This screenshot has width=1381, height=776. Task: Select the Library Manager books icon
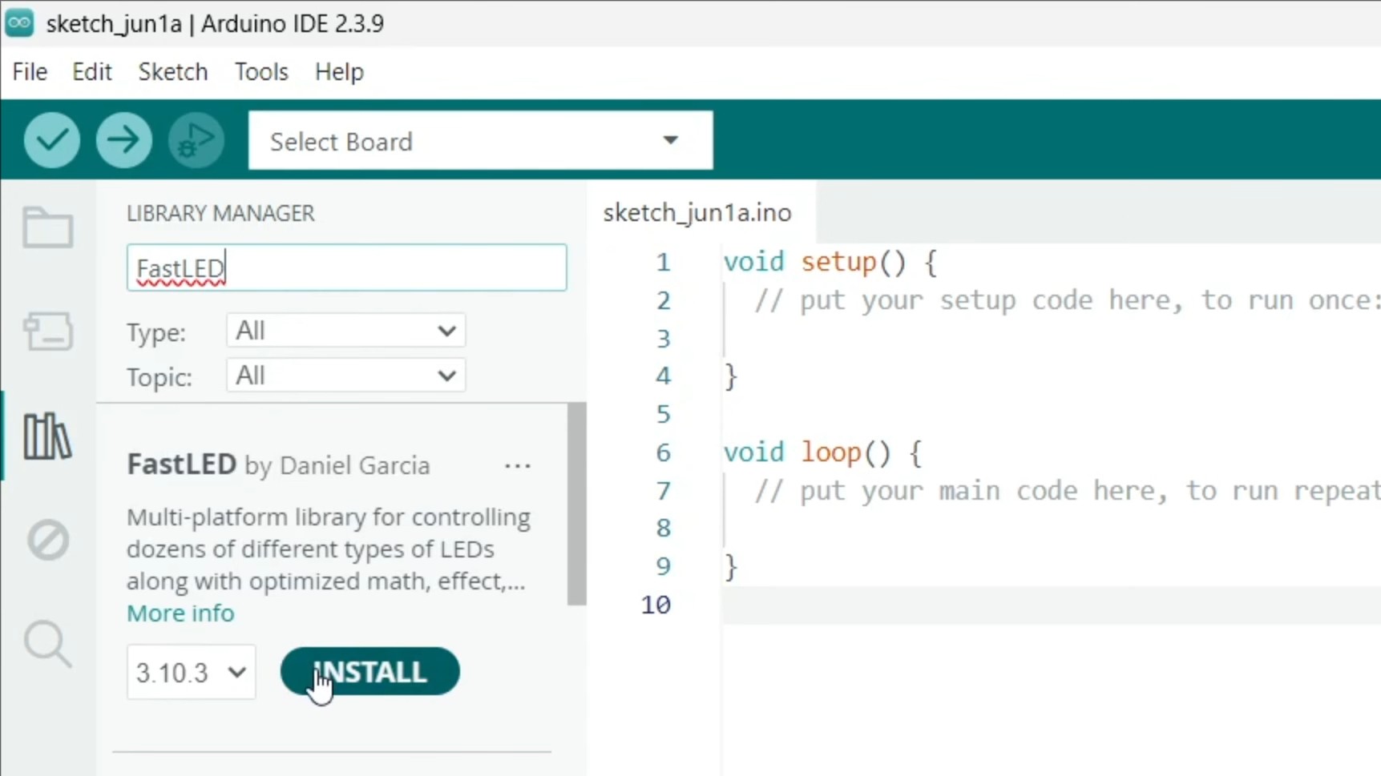[48, 436]
